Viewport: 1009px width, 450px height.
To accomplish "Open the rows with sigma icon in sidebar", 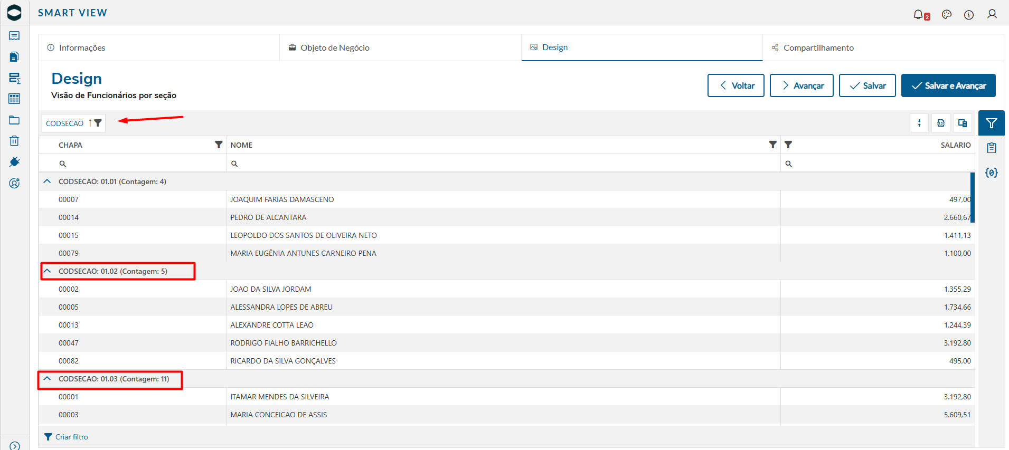I will pos(14,78).
